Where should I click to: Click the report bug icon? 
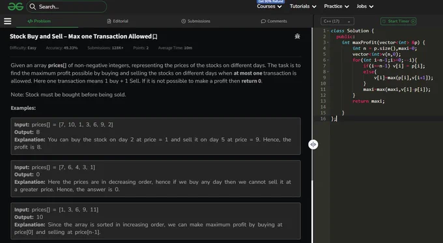pos(297,36)
